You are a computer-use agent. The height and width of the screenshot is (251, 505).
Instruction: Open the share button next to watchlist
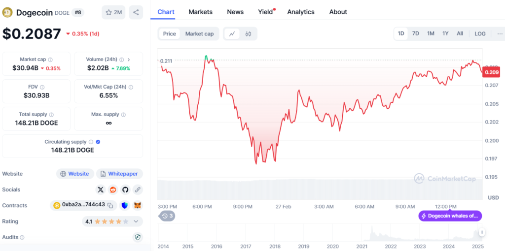pyautogui.click(x=136, y=12)
